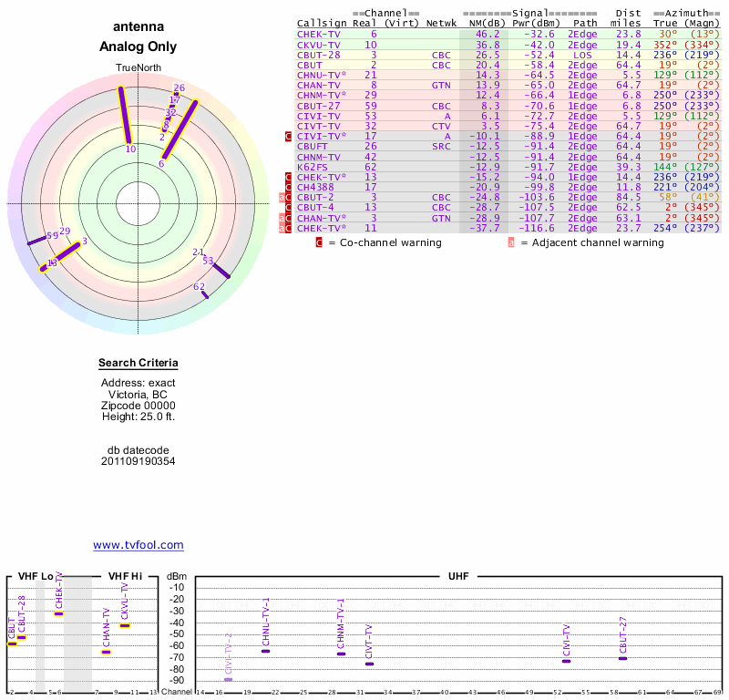Click the red Co-channel warning legend icon

[319, 242]
